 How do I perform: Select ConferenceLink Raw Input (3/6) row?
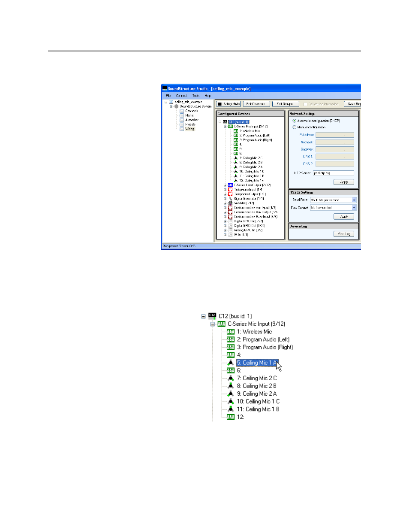(256, 216)
